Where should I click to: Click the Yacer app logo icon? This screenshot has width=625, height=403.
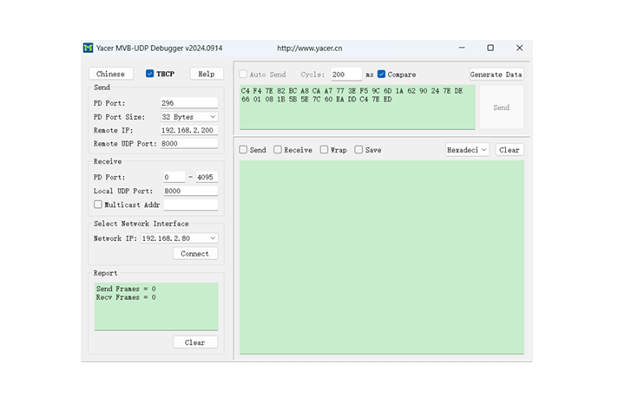[x=88, y=49]
